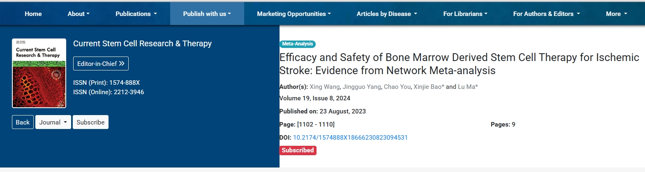Open author Jingguo Yang's link
This screenshot has width=645, height=172.
362,87
